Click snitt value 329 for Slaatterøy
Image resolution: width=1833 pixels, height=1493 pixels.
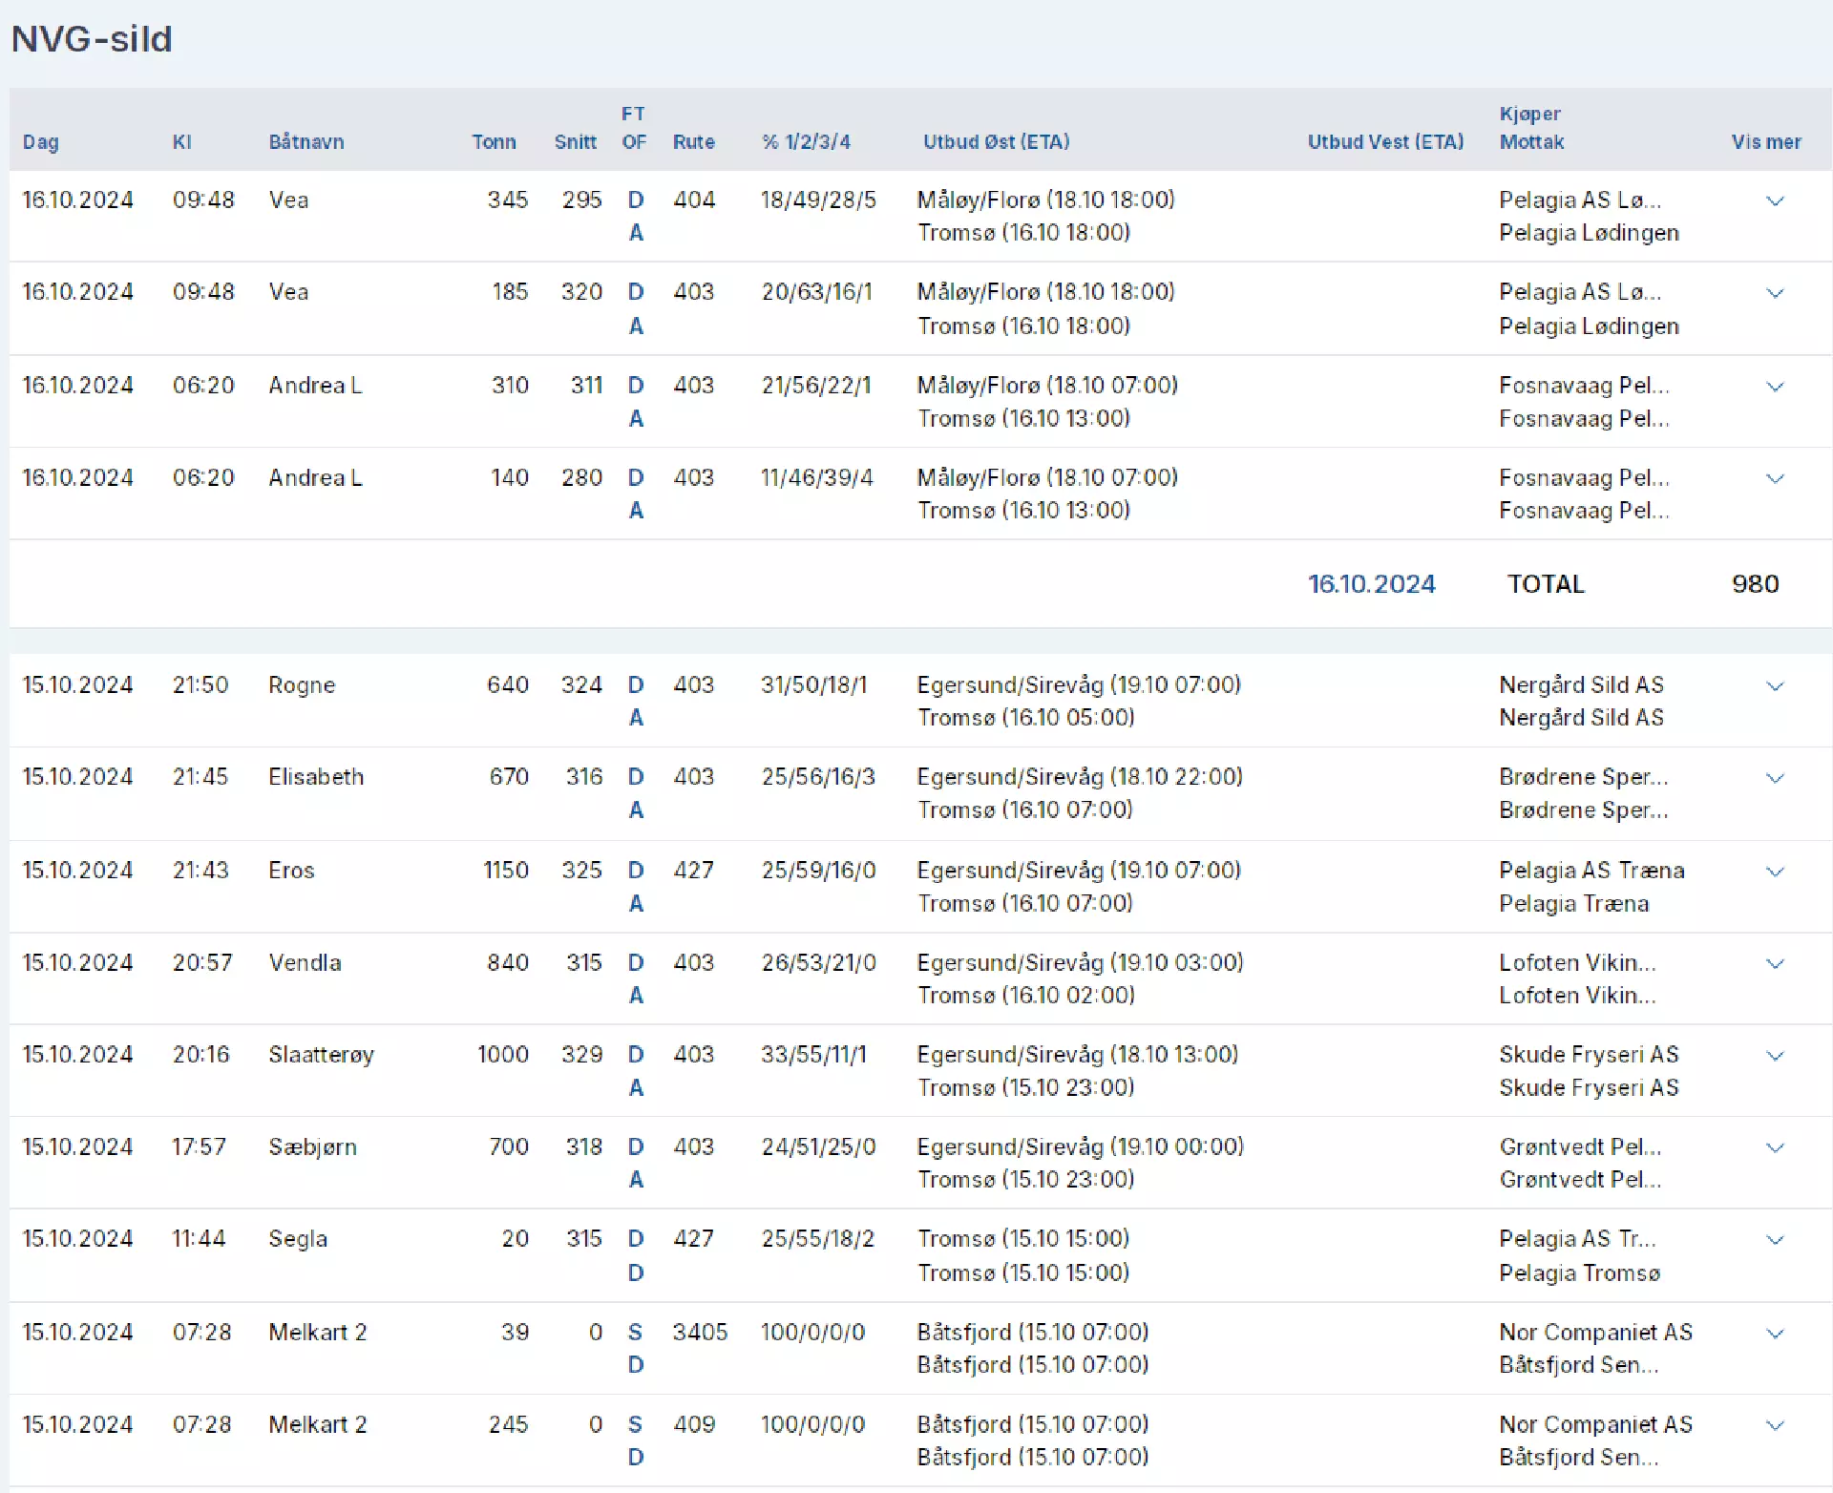click(581, 1055)
